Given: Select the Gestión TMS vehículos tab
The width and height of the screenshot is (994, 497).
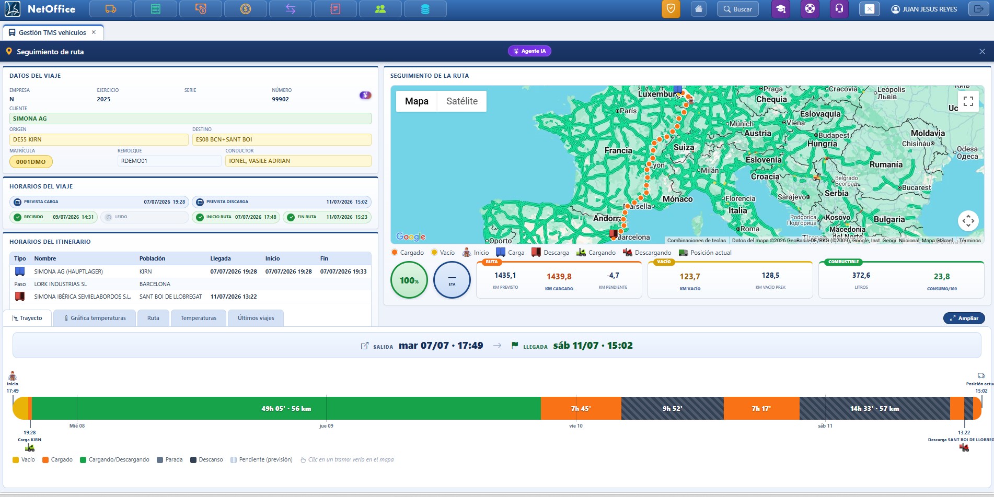Looking at the screenshot, I should point(52,32).
